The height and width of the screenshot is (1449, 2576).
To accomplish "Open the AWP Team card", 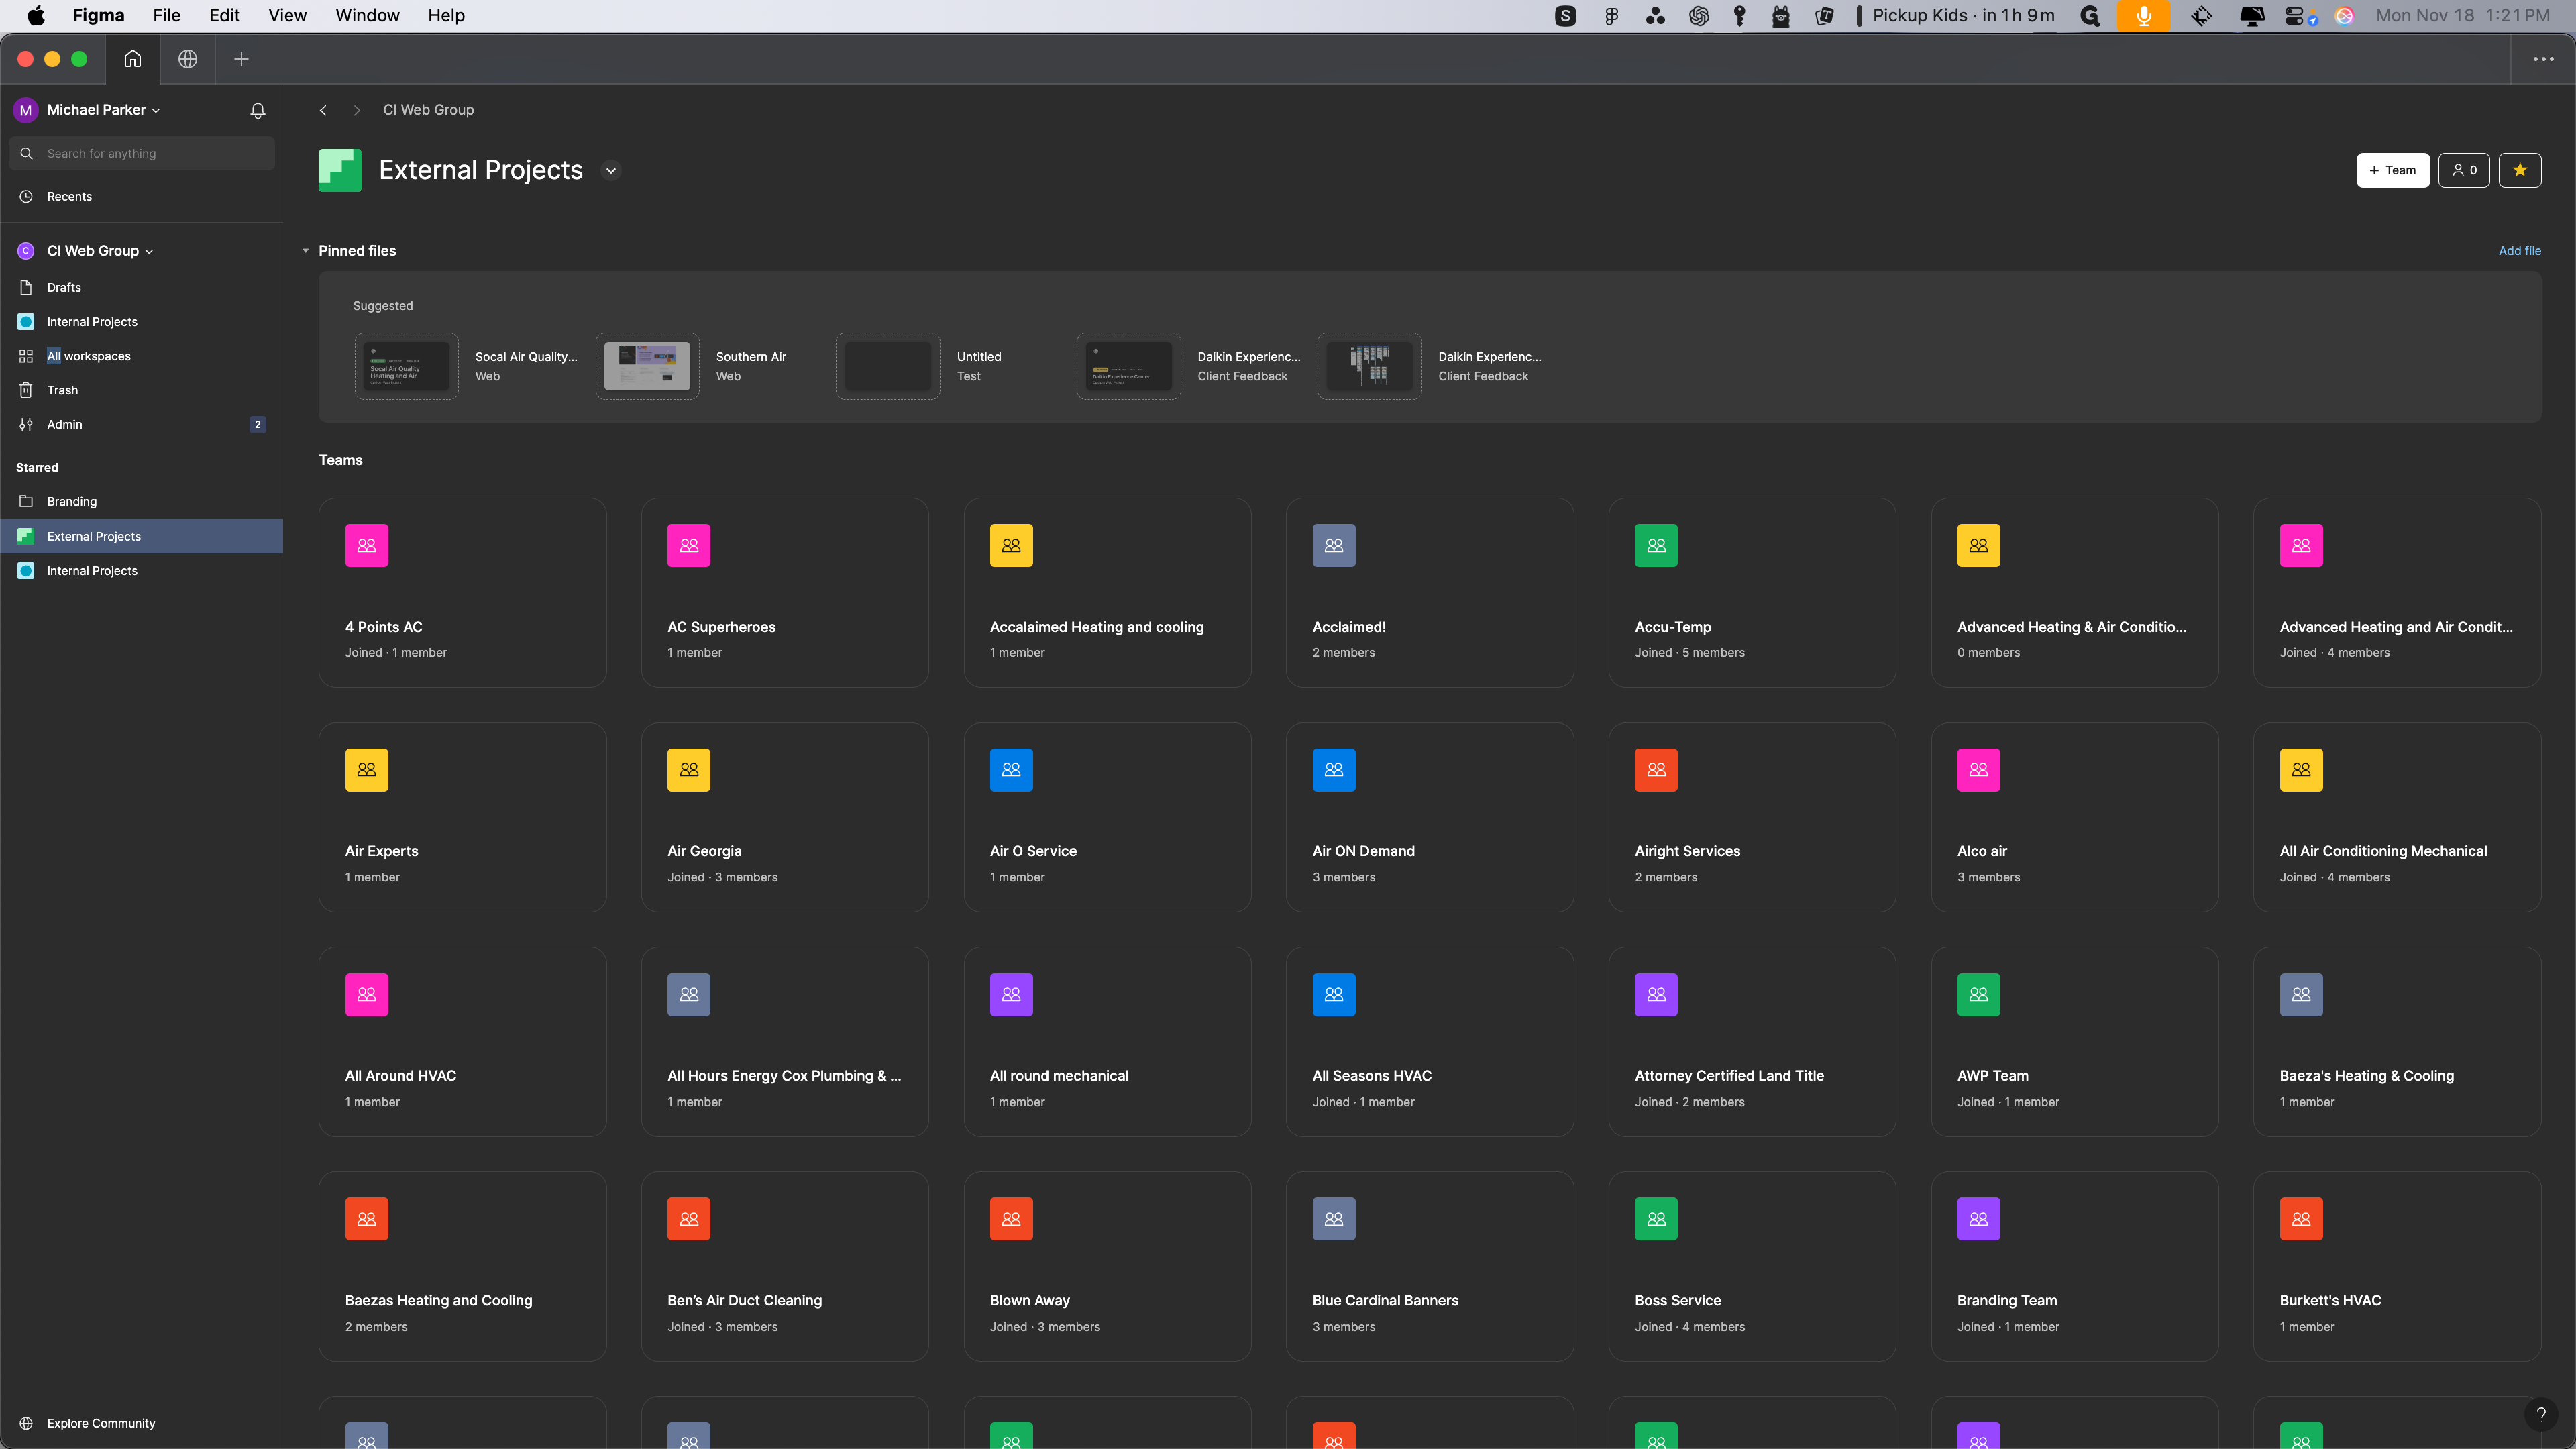I will (2075, 1042).
